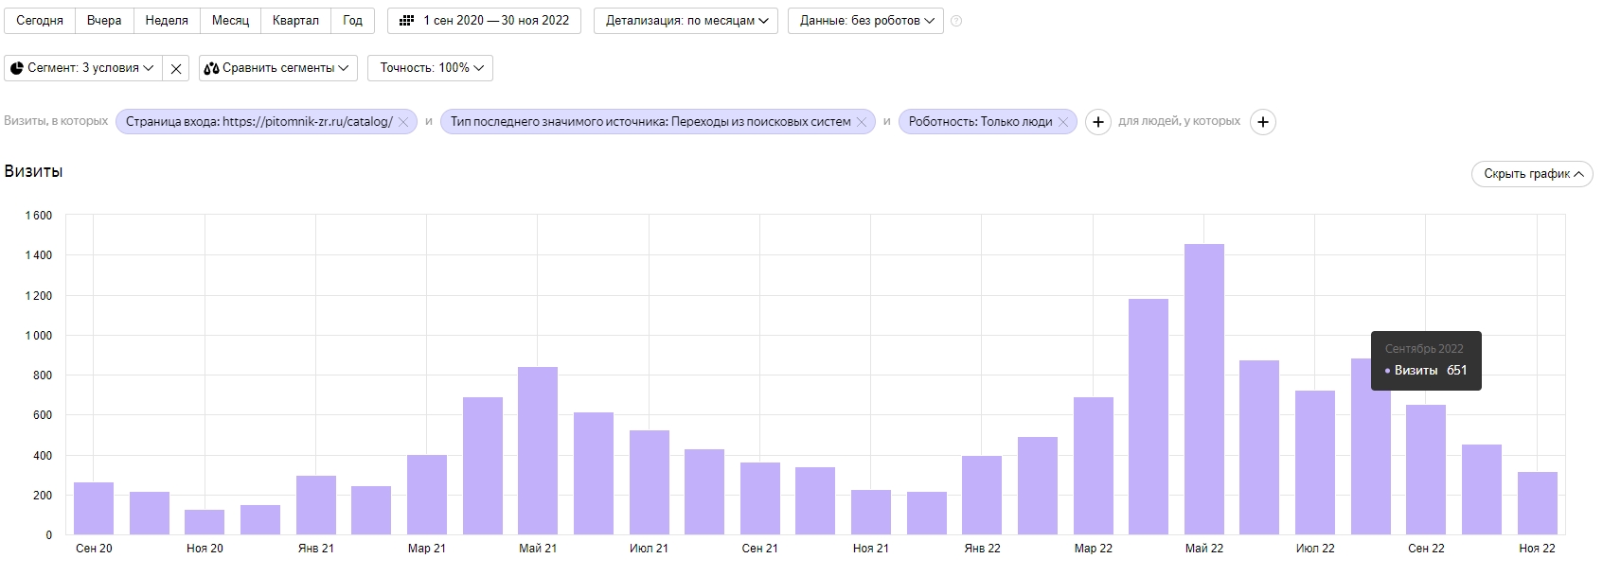Clear the segment with the X button

pos(176,68)
